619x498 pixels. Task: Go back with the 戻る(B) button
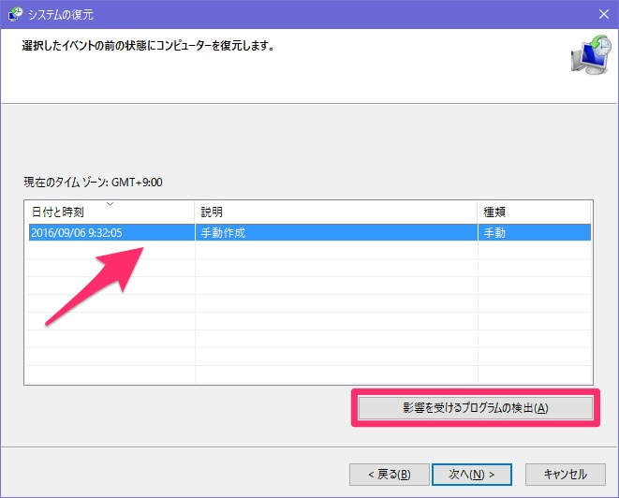coord(390,475)
